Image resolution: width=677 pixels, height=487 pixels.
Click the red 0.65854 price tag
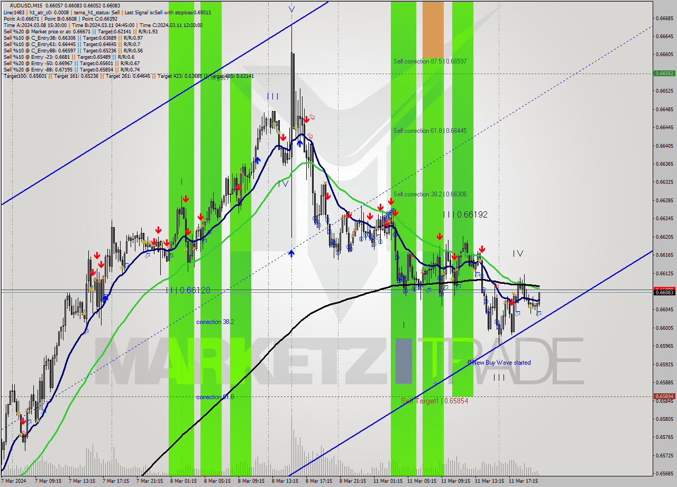[x=664, y=396]
